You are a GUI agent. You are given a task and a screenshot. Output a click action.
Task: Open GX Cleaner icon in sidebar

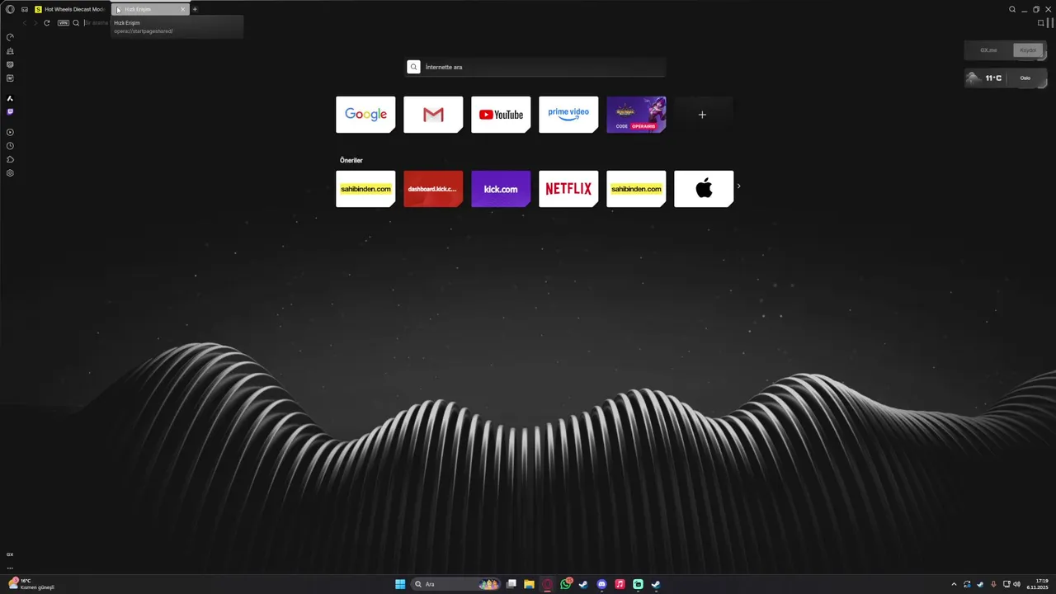10,51
